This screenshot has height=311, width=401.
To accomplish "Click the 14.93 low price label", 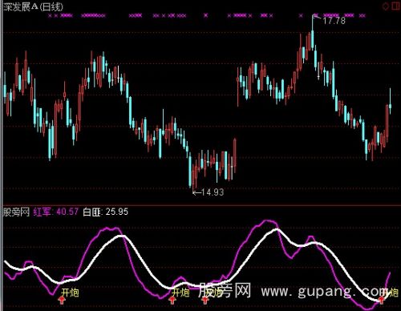I will click(213, 192).
